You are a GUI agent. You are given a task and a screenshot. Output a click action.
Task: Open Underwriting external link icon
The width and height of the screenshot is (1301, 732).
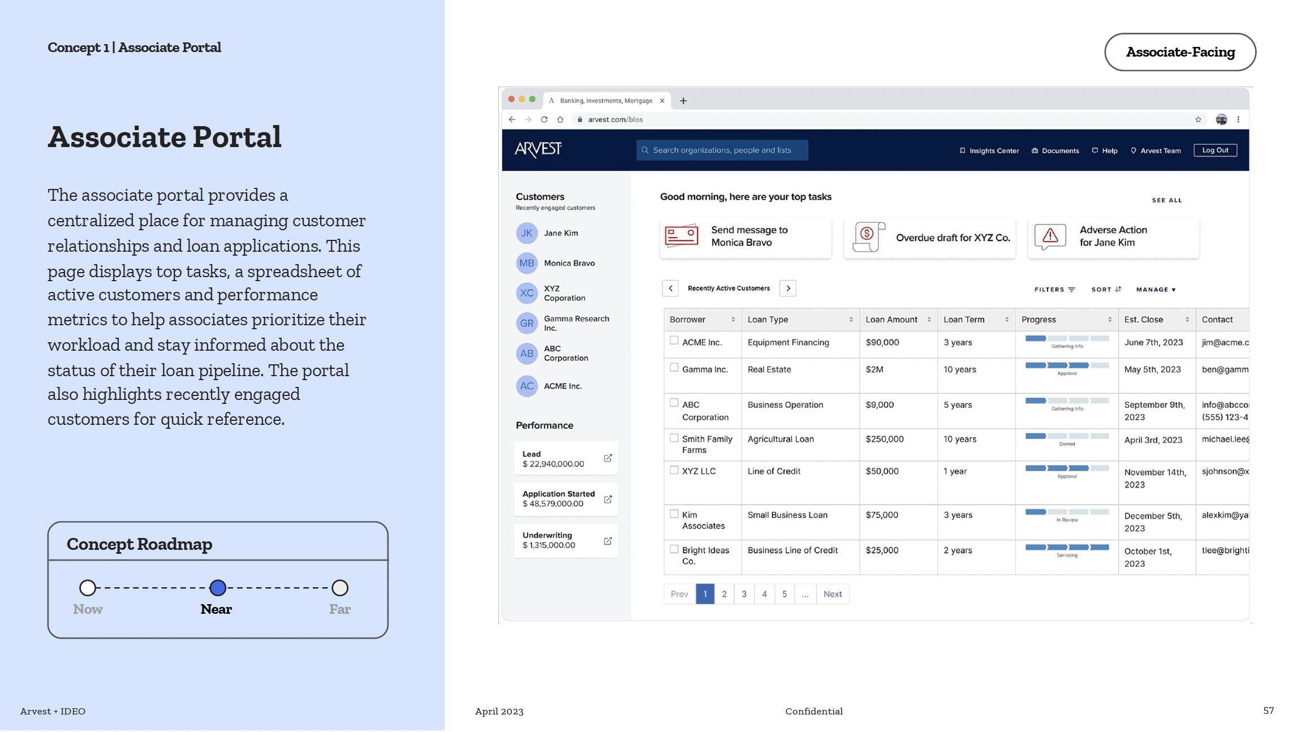(x=608, y=541)
